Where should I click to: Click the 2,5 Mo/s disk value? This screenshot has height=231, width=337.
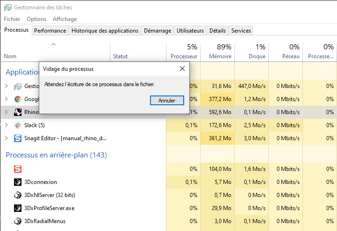pos(255,125)
